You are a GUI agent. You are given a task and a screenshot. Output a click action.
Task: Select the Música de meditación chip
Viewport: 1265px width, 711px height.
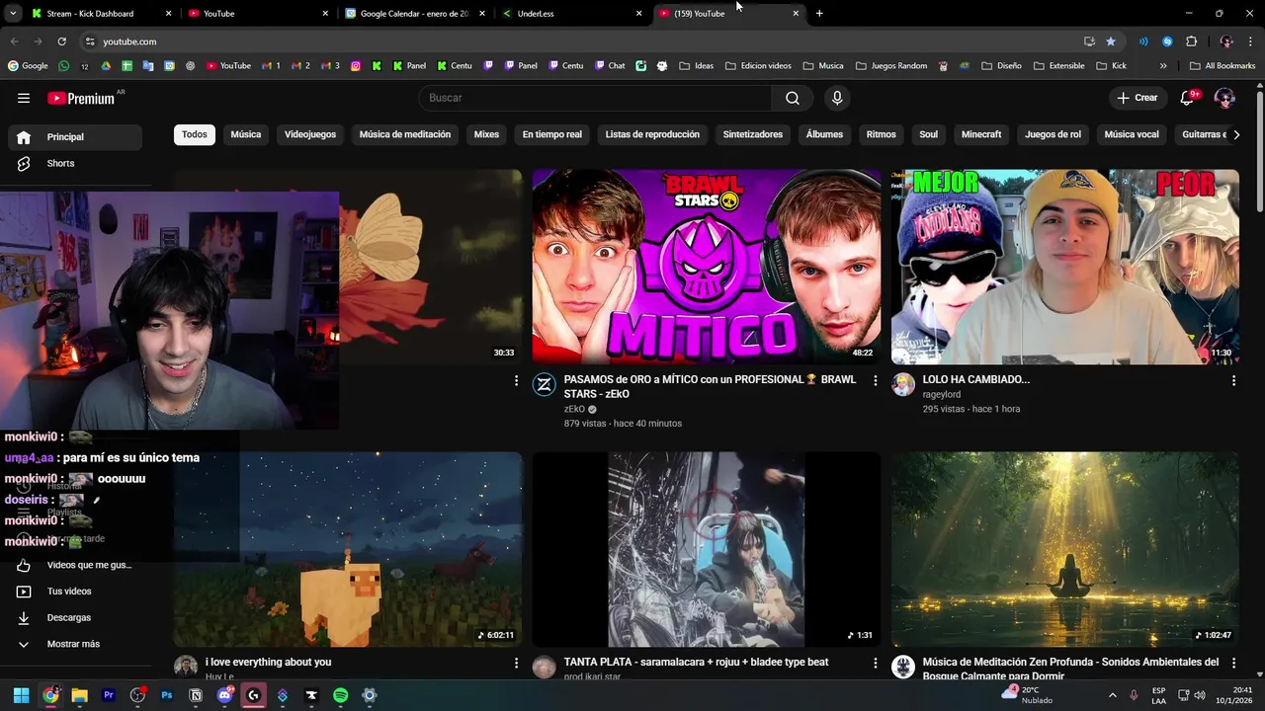pos(405,134)
